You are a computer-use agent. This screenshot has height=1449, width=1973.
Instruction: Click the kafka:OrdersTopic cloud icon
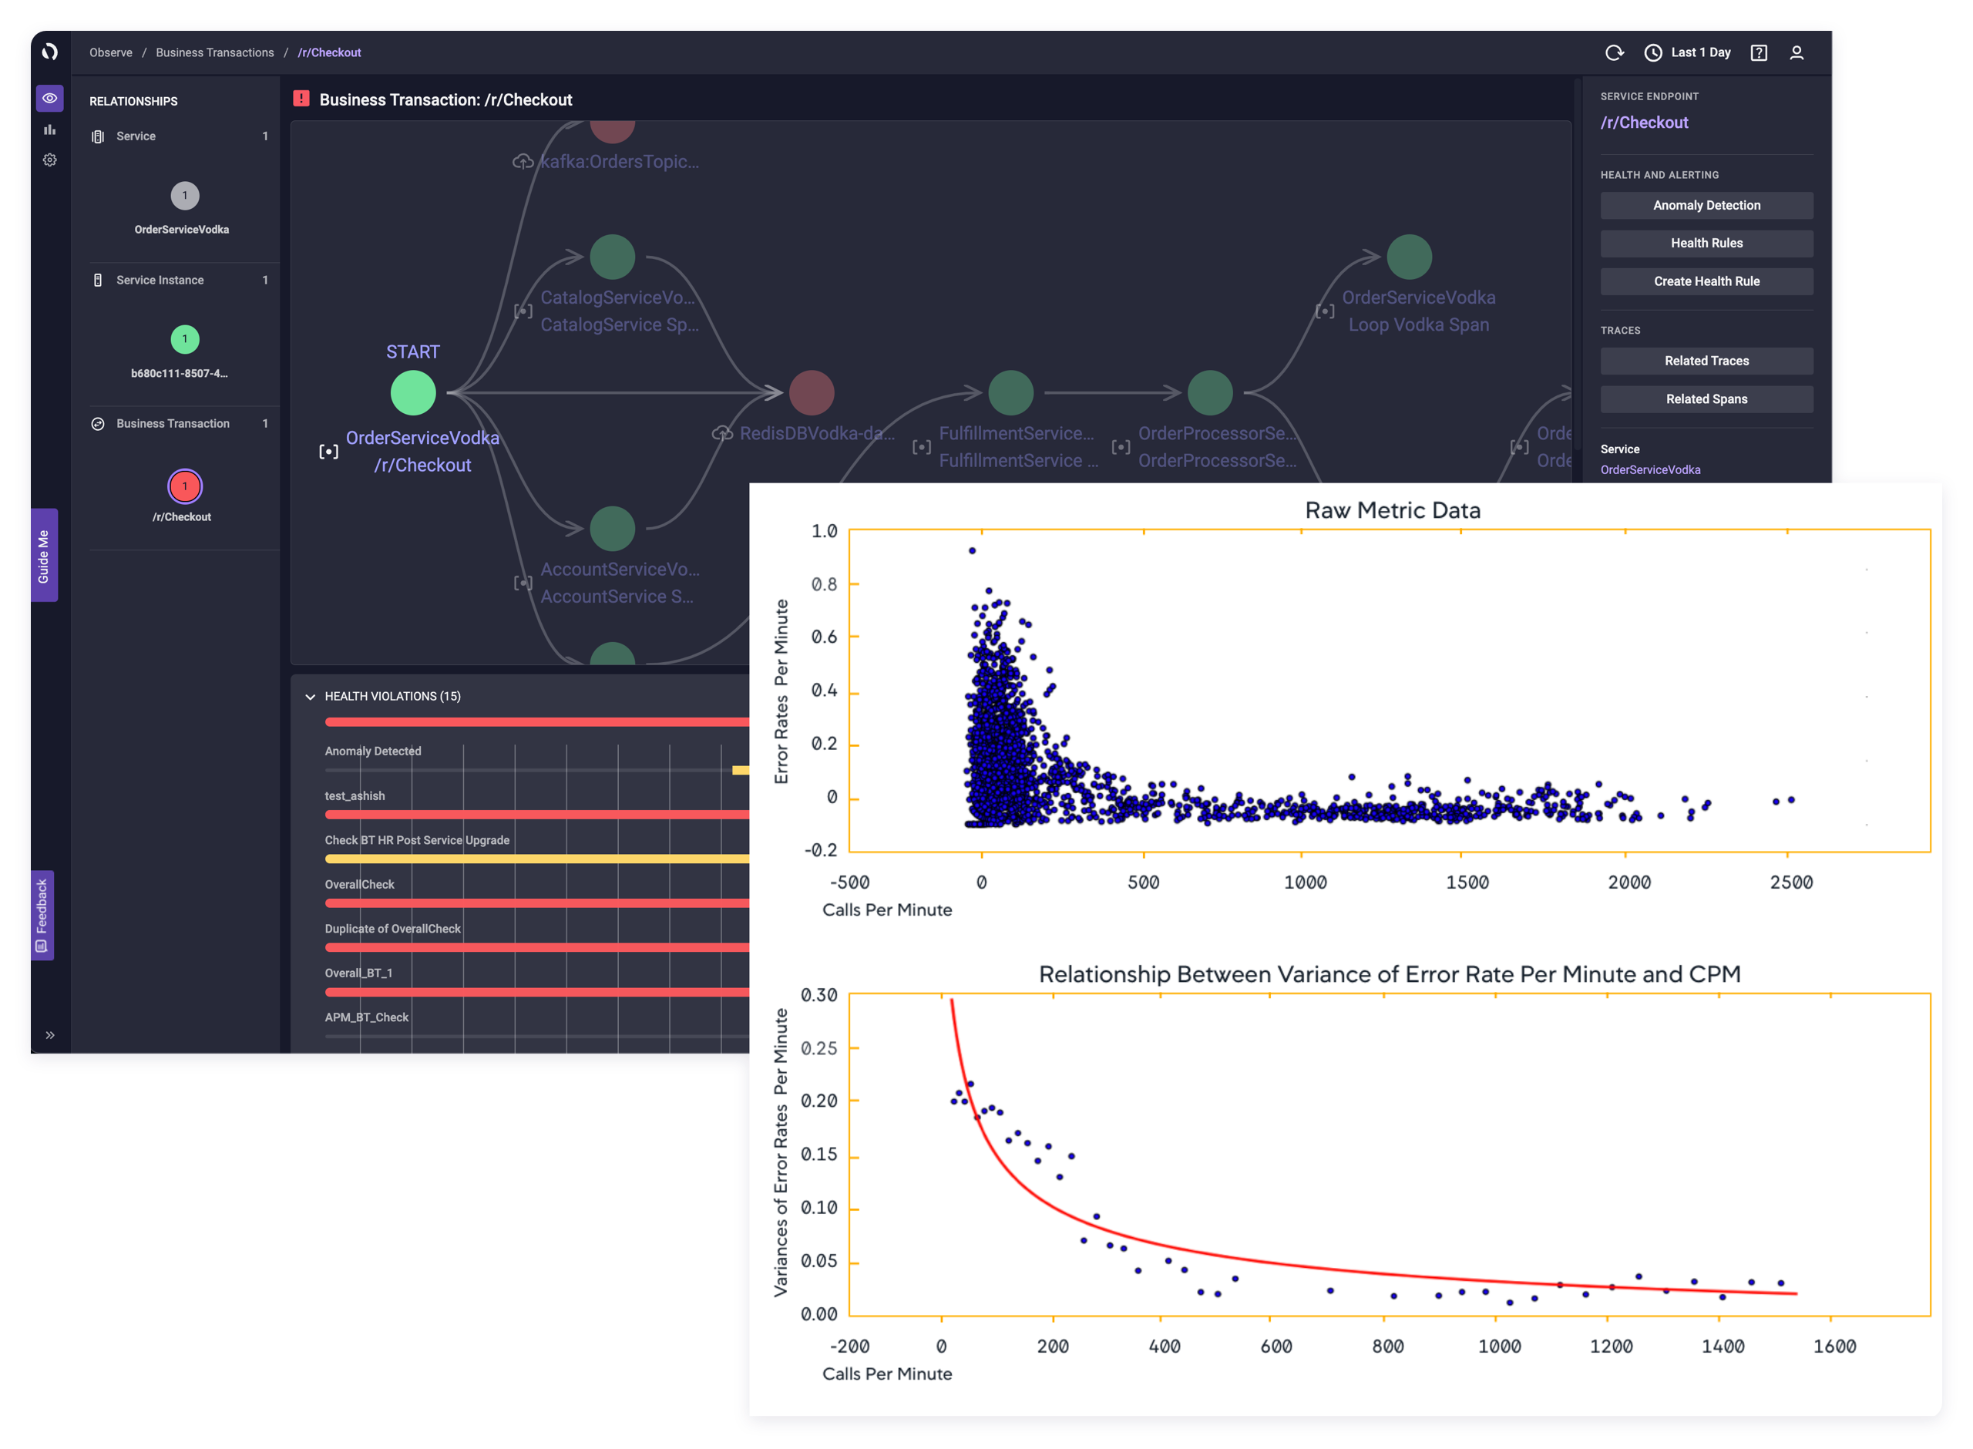click(x=523, y=161)
